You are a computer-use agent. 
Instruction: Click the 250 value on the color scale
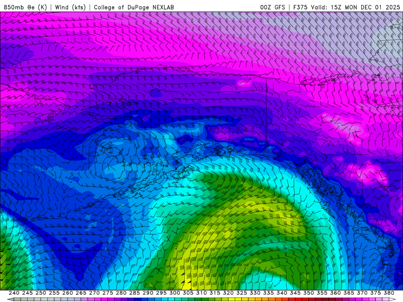41,293
